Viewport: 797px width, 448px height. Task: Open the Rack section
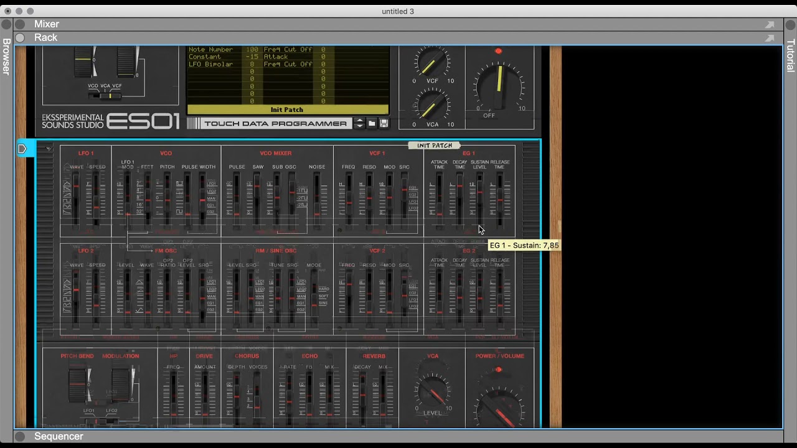(45, 38)
